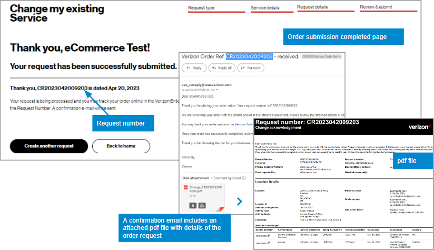The height and width of the screenshot is (250, 434).
Task: Click the sender address vec_noreply@one.verizon.com
Action: click(206, 85)
